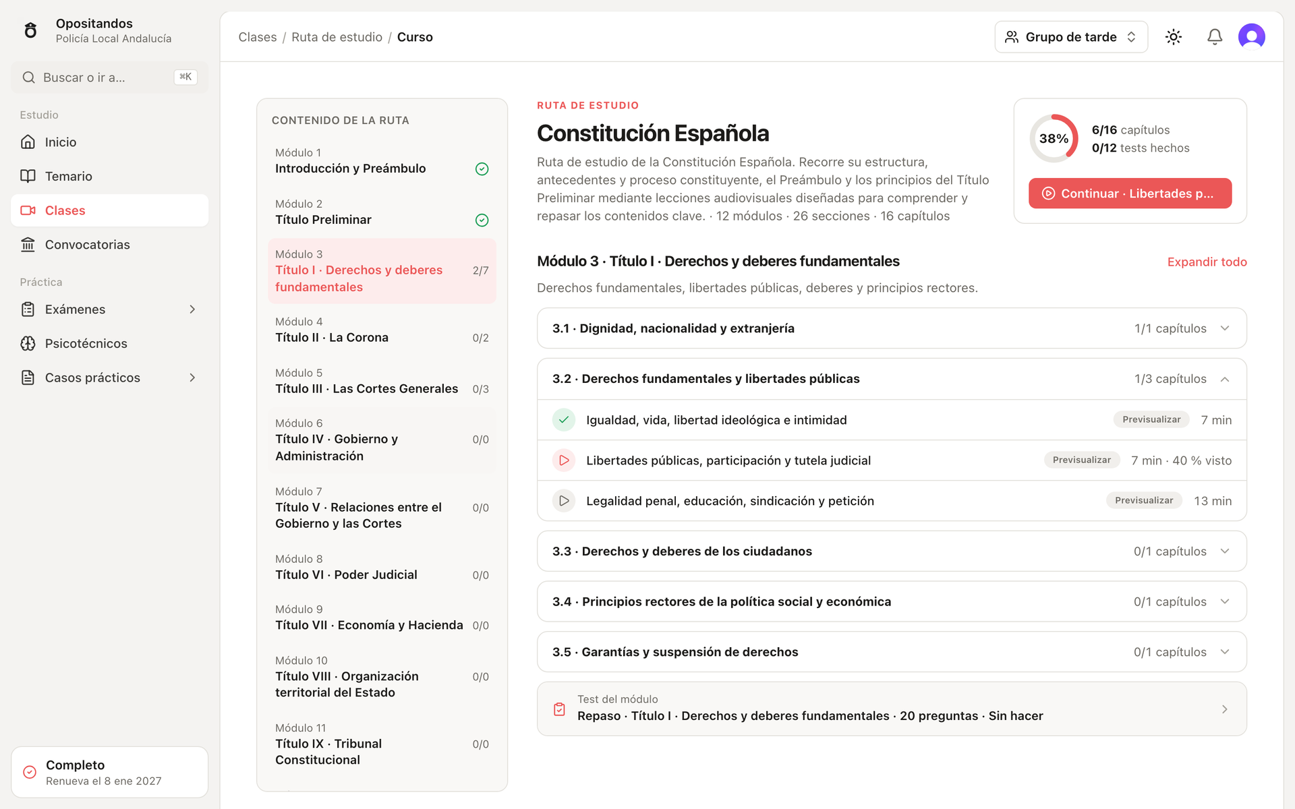
Task: Click the Exámenes clipboard icon
Action: click(x=28, y=309)
